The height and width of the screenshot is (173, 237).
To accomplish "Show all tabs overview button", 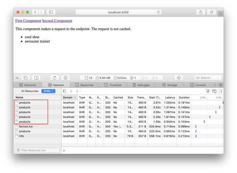I will coord(211,12).
